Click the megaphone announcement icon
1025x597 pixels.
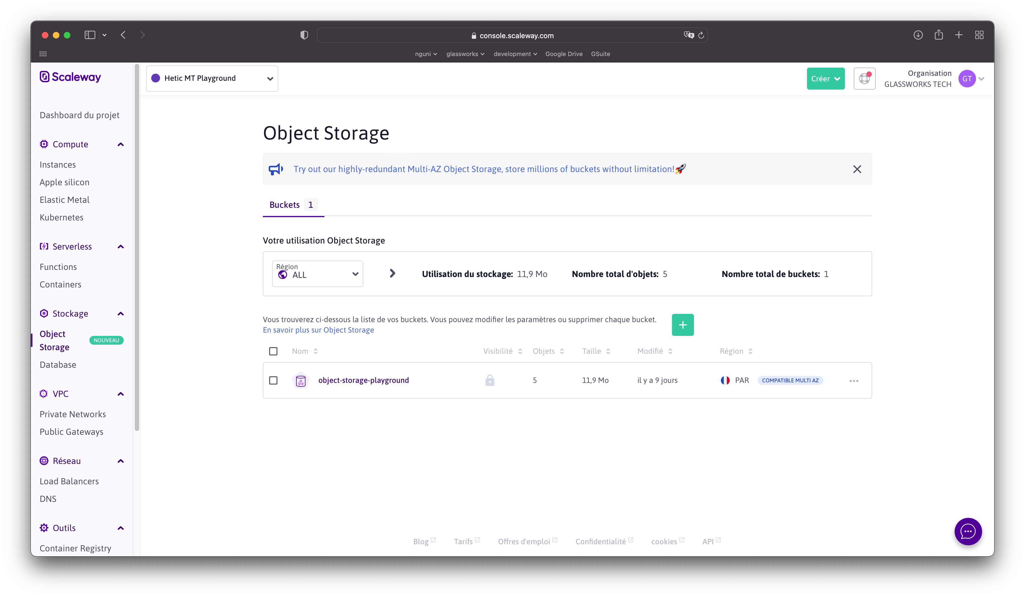pos(276,169)
